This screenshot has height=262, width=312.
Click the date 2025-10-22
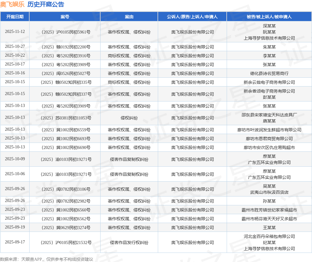click(15, 55)
